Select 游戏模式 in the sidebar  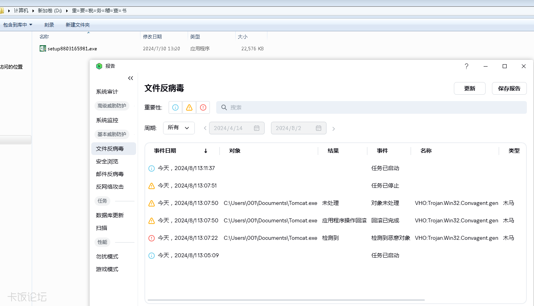click(x=107, y=269)
